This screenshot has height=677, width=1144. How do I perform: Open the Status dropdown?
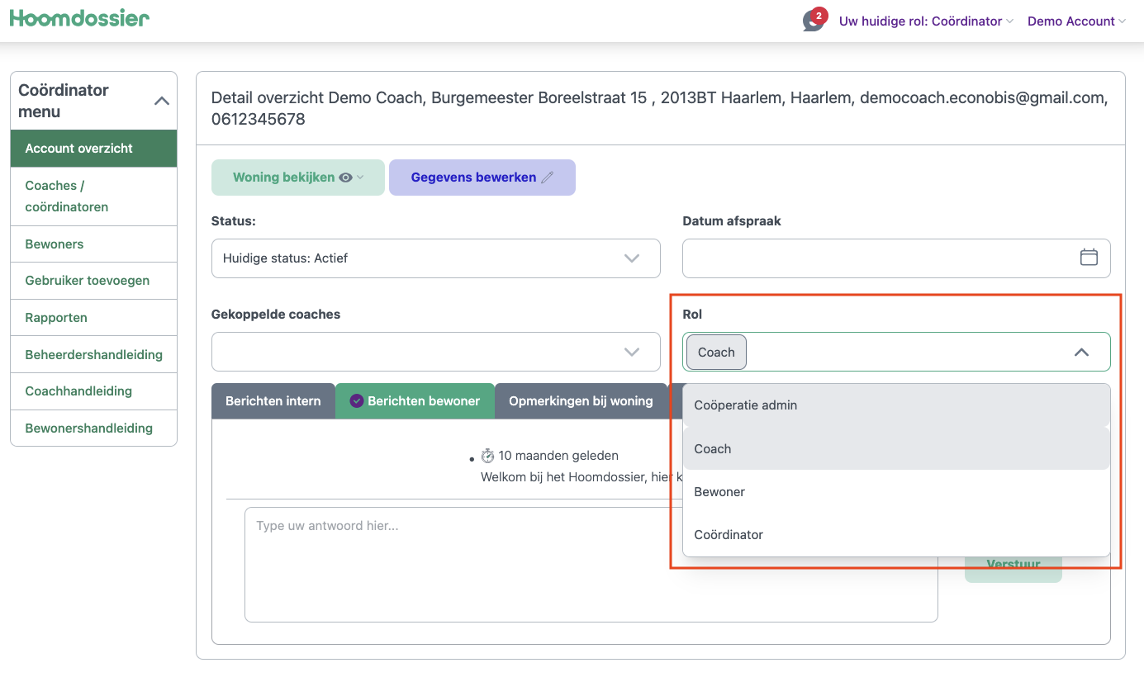pyautogui.click(x=435, y=258)
